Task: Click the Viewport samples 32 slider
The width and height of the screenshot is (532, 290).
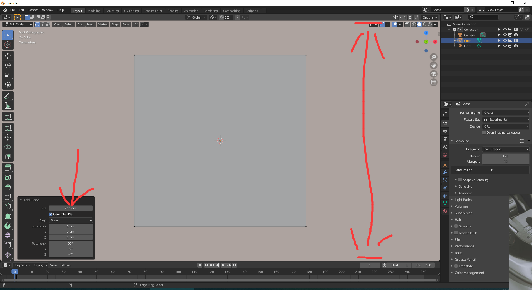Action: (506, 162)
